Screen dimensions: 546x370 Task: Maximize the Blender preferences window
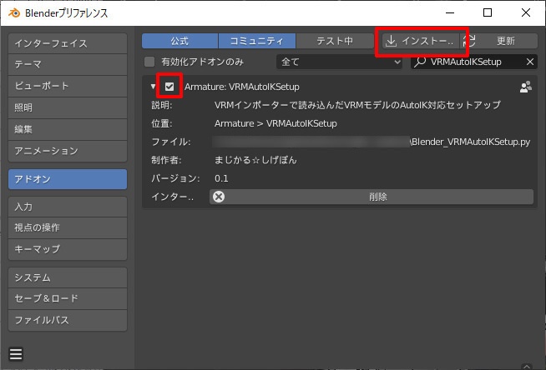point(488,12)
